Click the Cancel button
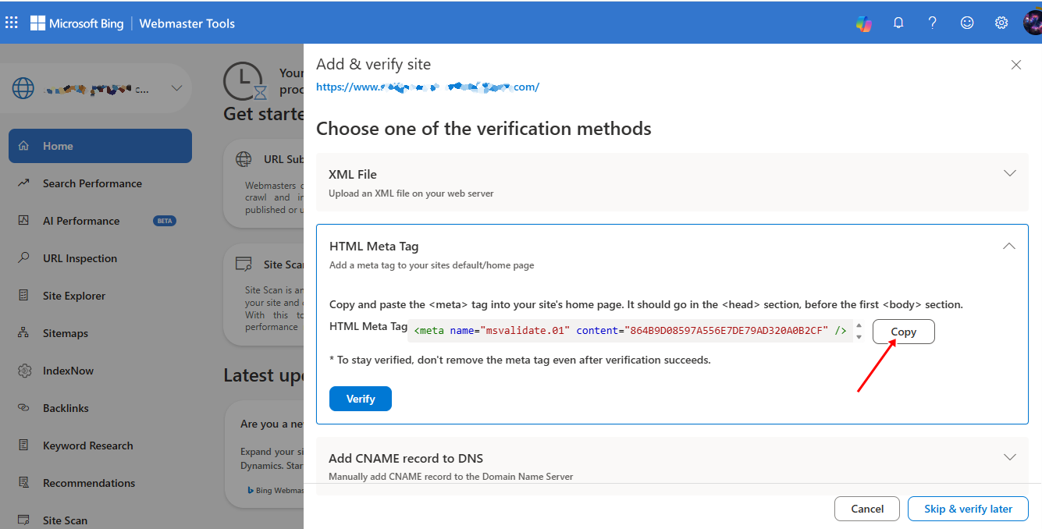The image size is (1042, 529). click(x=867, y=509)
